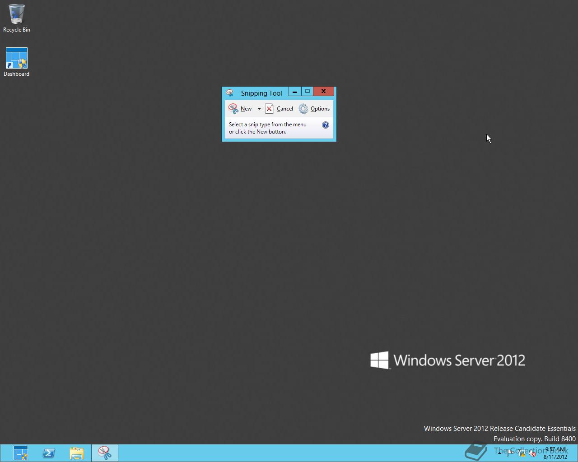Select the Dashboard desktop shortcut
578x462 pixels.
pos(17,62)
